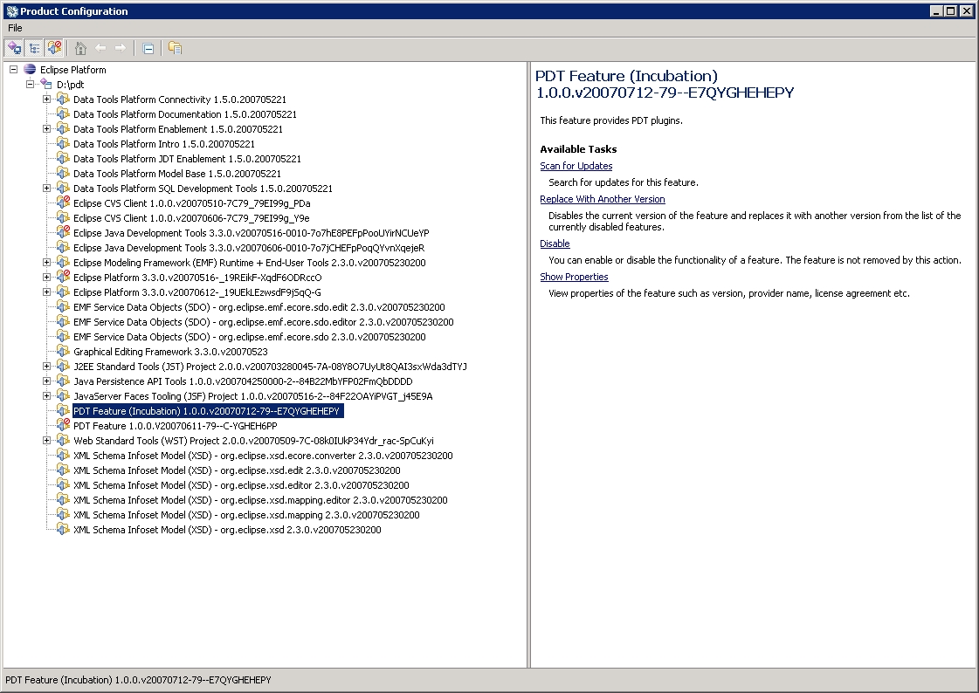Select EMF SDO org.eclipse.emf.ecore.sdo 2.3.0 row
Image resolution: width=979 pixels, height=693 pixels.
tap(250, 337)
